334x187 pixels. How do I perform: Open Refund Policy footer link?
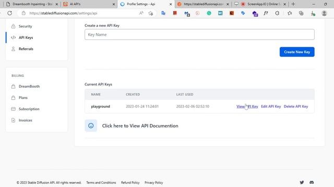tap(130, 182)
